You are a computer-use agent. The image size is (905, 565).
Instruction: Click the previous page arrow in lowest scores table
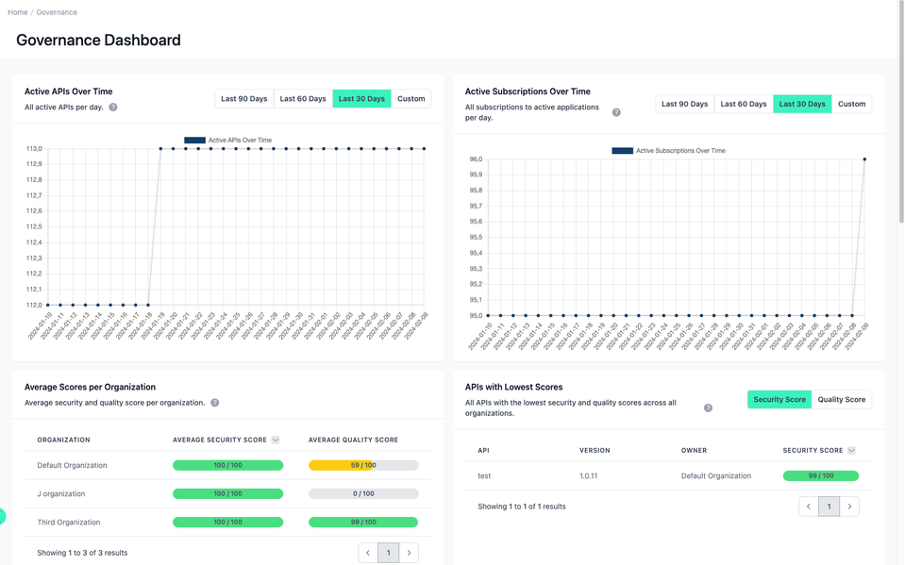coord(808,506)
